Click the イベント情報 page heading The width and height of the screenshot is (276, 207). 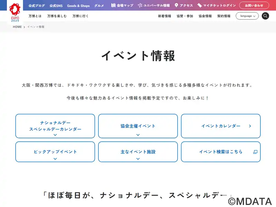tap(138, 56)
